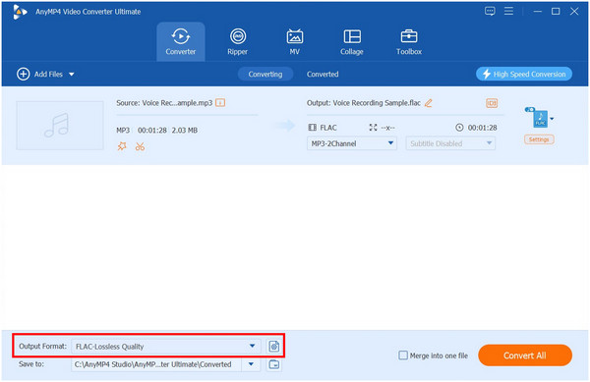Screen dimensions: 590x382
Task: Maximize the application window
Action: [556, 11]
